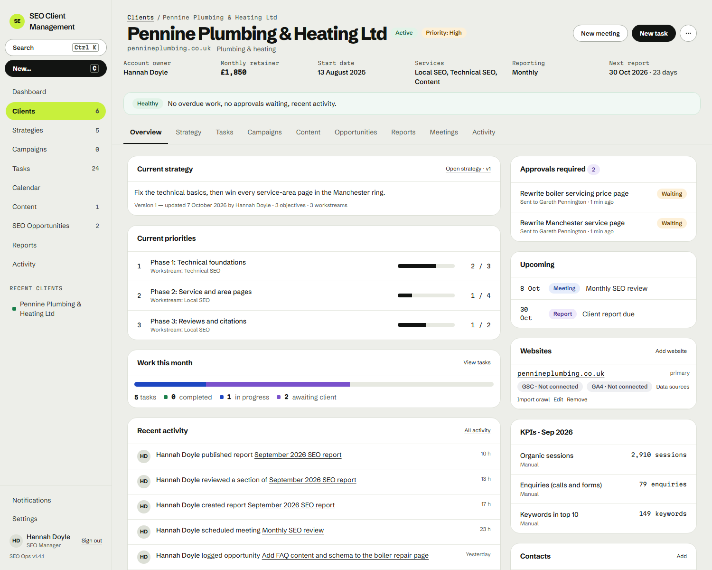
Task: Open Rewrite Manchester service page approval
Action: [603, 227]
